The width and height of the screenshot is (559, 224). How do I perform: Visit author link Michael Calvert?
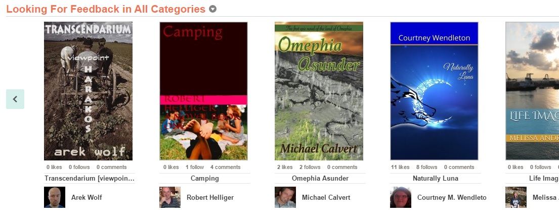pos(326,197)
